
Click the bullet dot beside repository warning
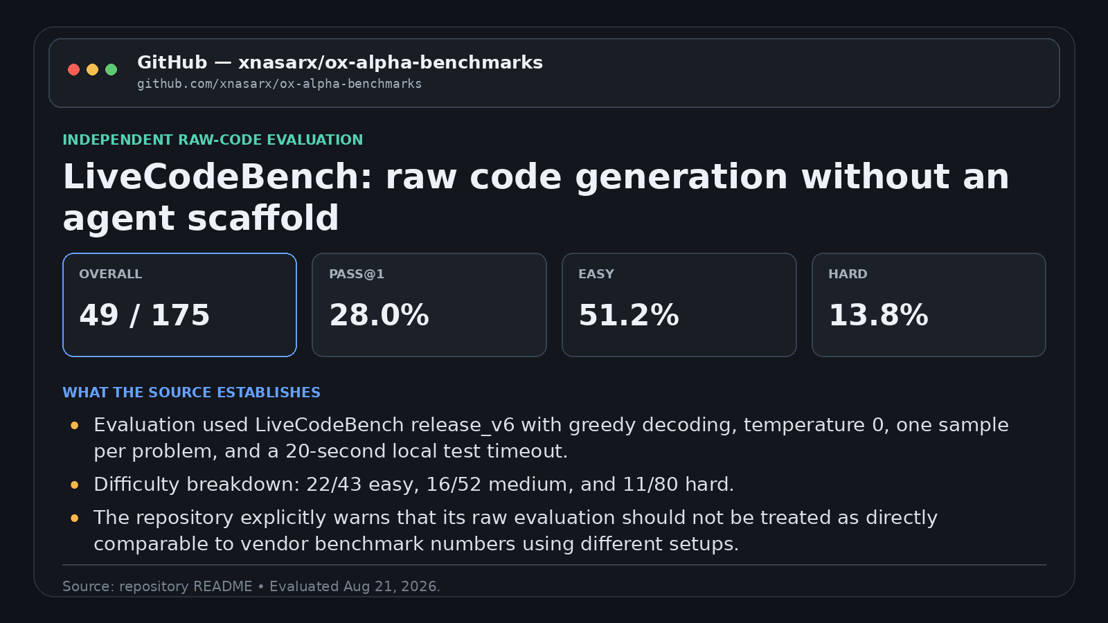[x=75, y=518]
